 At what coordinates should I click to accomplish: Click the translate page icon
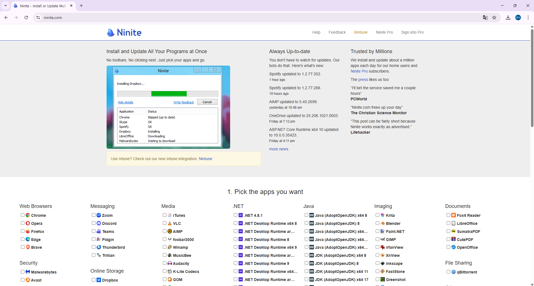point(485,18)
